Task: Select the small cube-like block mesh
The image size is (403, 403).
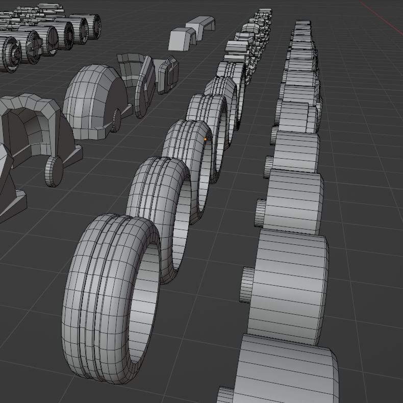Action: (182, 39)
